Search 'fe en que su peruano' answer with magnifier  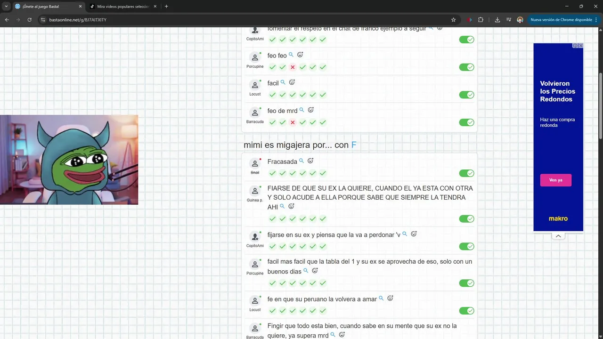pyautogui.click(x=381, y=299)
